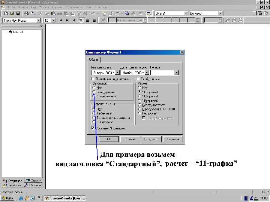This screenshot has height=202, width=270.
Task: Click the New document toolbar icon
Action: (6, 13)
